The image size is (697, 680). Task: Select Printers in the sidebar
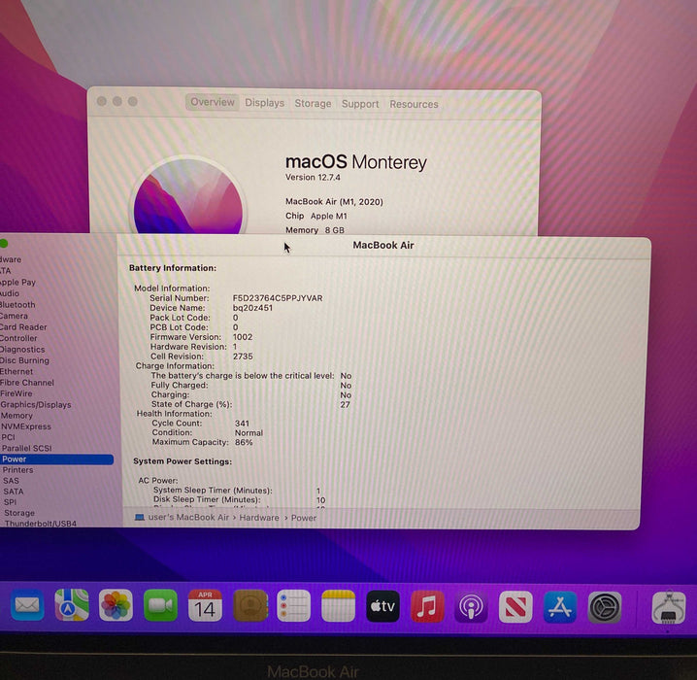(17, 469)
